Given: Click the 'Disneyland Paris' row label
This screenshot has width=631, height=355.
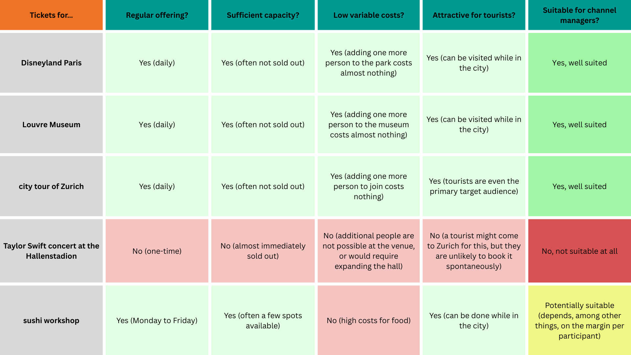Looking at the screenshot, I should click(51, 63).
